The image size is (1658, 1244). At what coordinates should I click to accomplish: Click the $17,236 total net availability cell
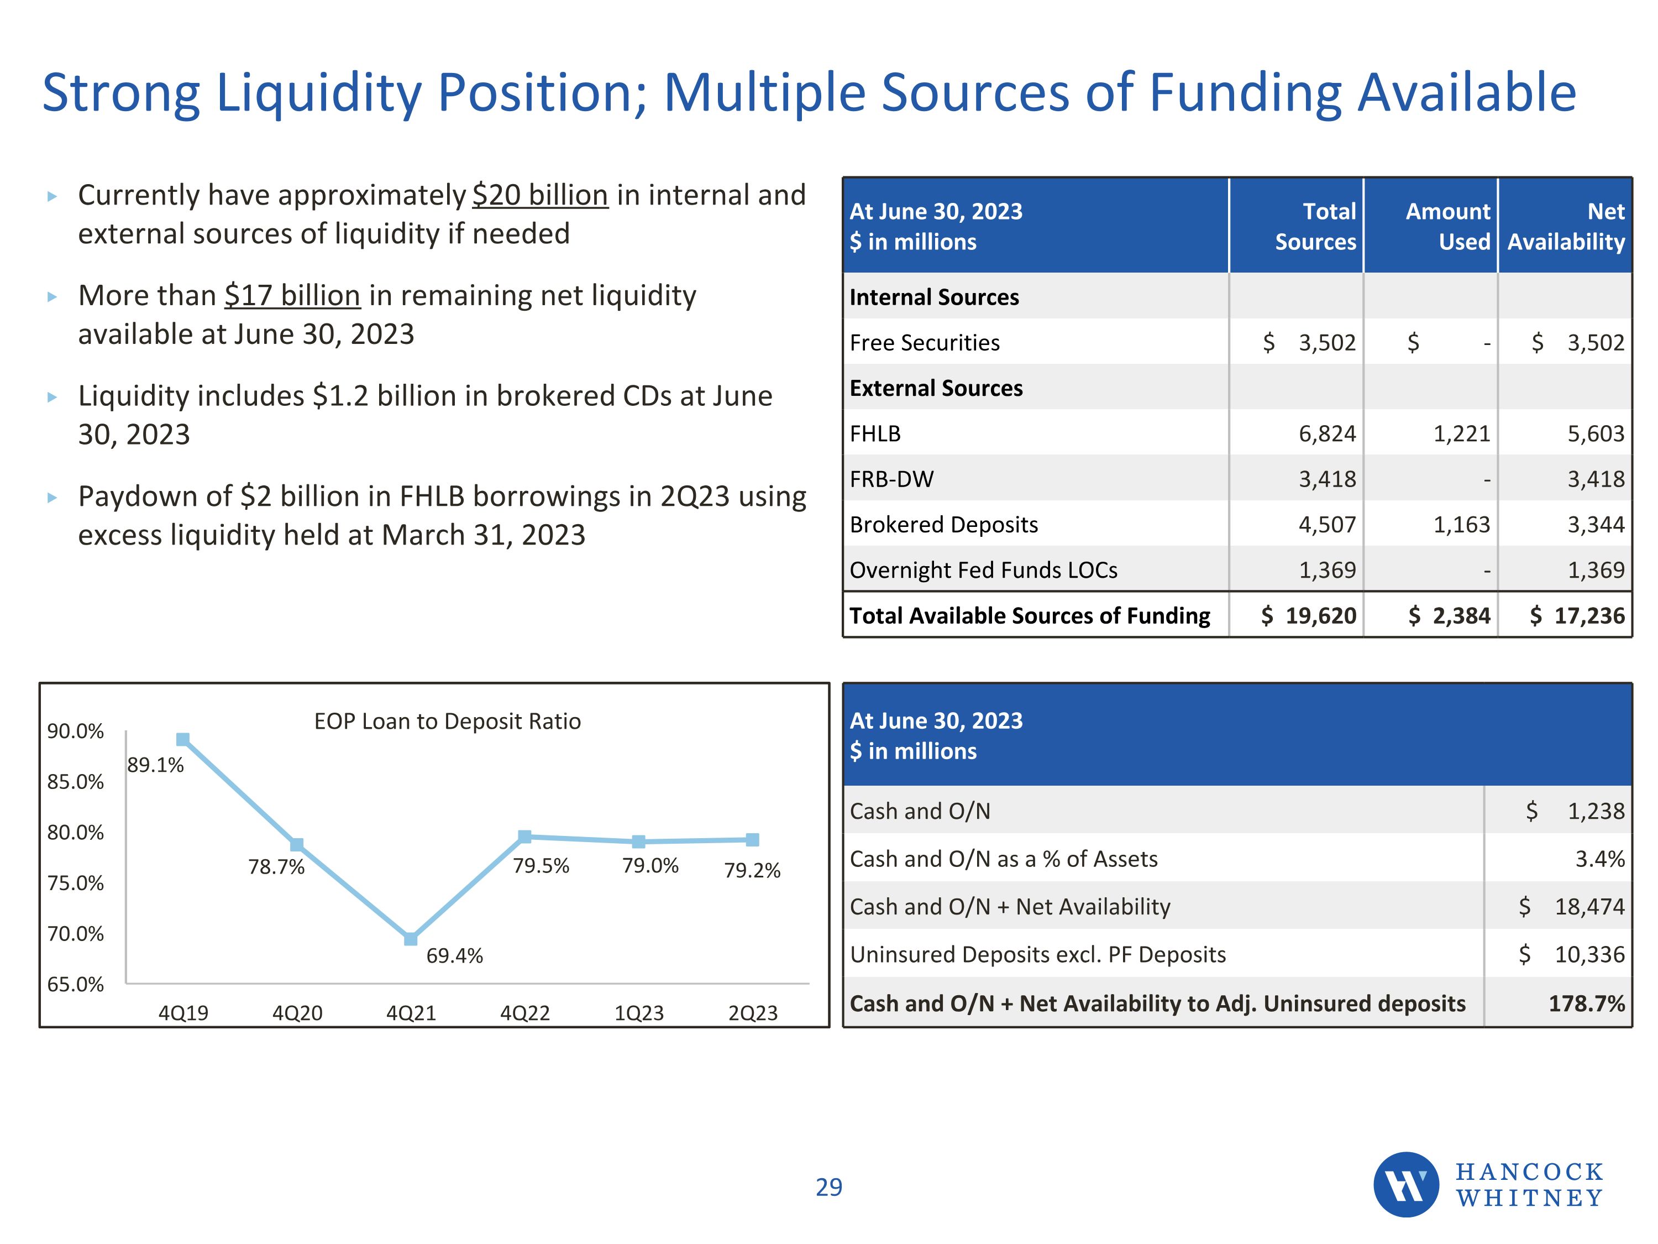pyautogui.click(x=1577, y=615)
